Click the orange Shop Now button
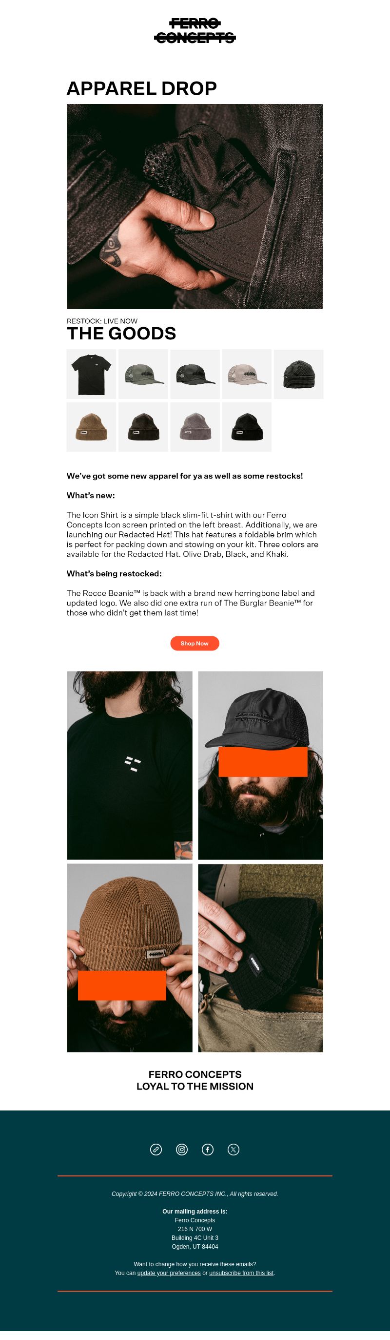390x1340 pixels. pos(195,643)
